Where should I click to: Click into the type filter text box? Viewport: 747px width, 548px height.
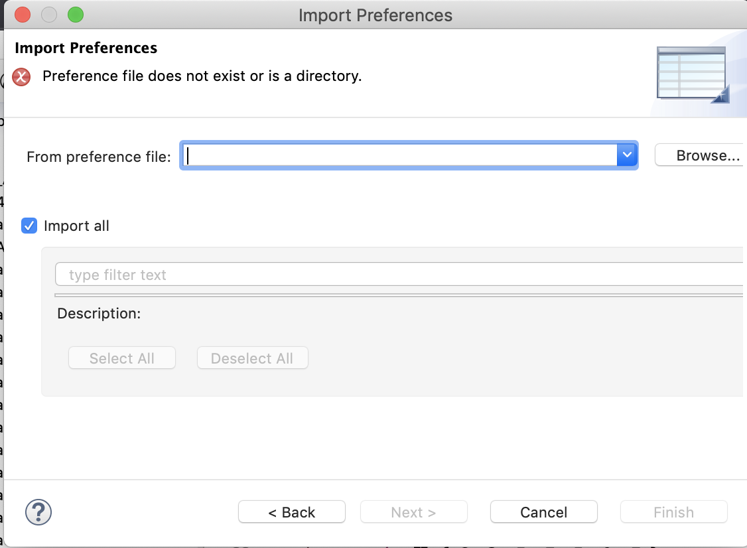pos(398,275)
